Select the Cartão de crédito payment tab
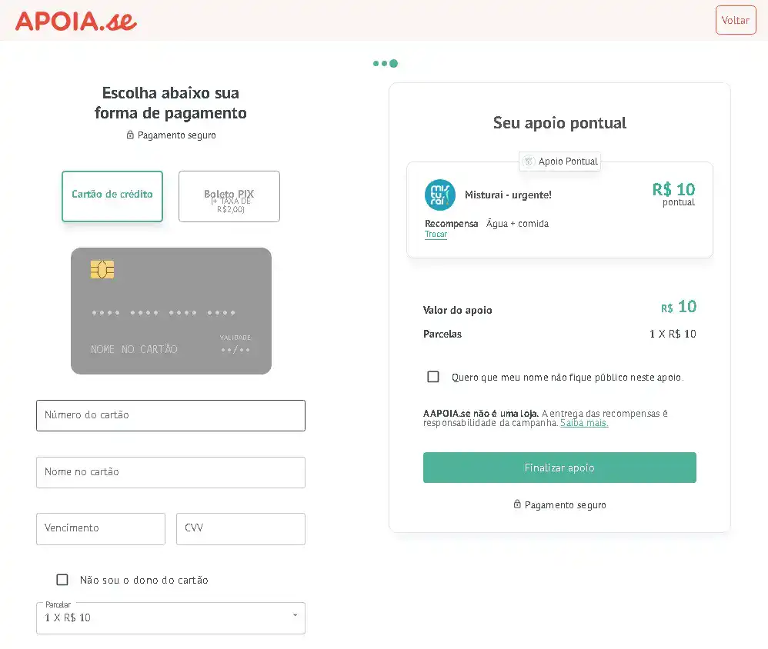Viewport: 768px width, 649px height. point(112,196)
